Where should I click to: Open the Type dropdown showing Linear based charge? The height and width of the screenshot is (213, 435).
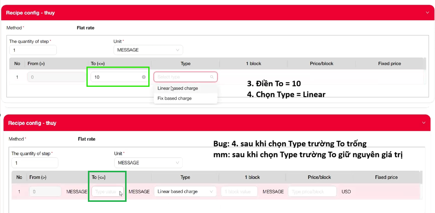185,192
